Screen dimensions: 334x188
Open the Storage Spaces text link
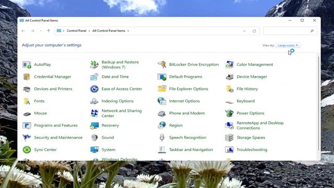point(251,138)
